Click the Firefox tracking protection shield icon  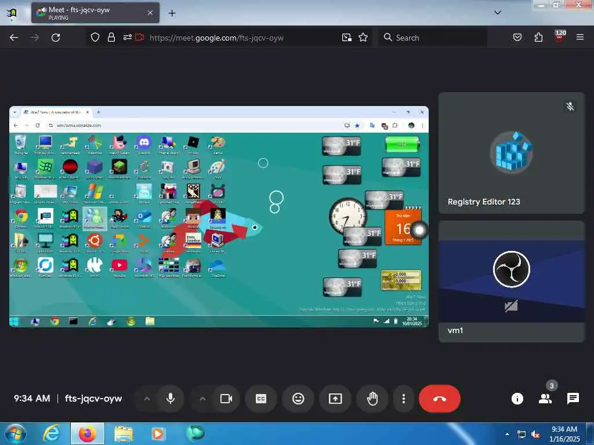(x=95, y=38)
